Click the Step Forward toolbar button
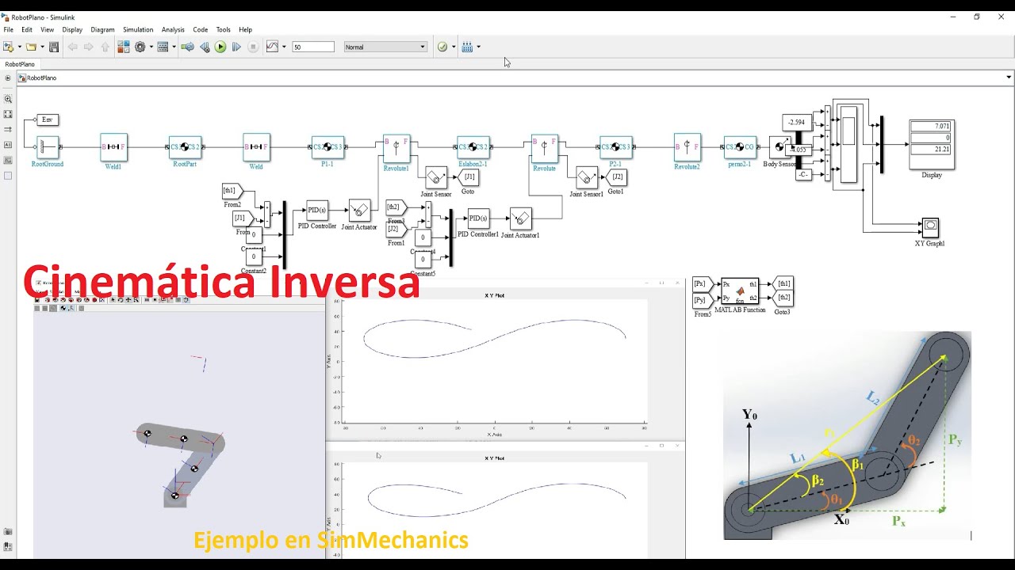 (236, 47)
